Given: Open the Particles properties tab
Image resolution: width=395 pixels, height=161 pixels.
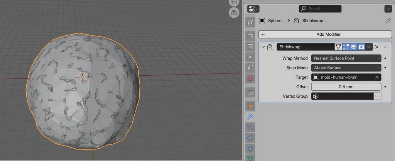Looking at the screenshot, I should 250,127.
